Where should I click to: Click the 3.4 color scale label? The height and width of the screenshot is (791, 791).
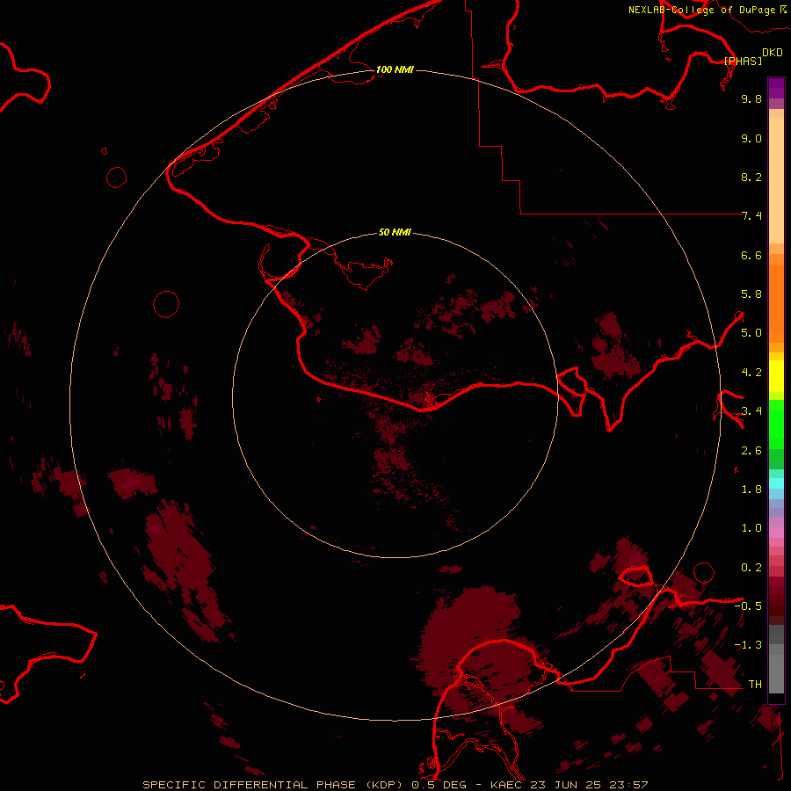[x=751, y=411]
